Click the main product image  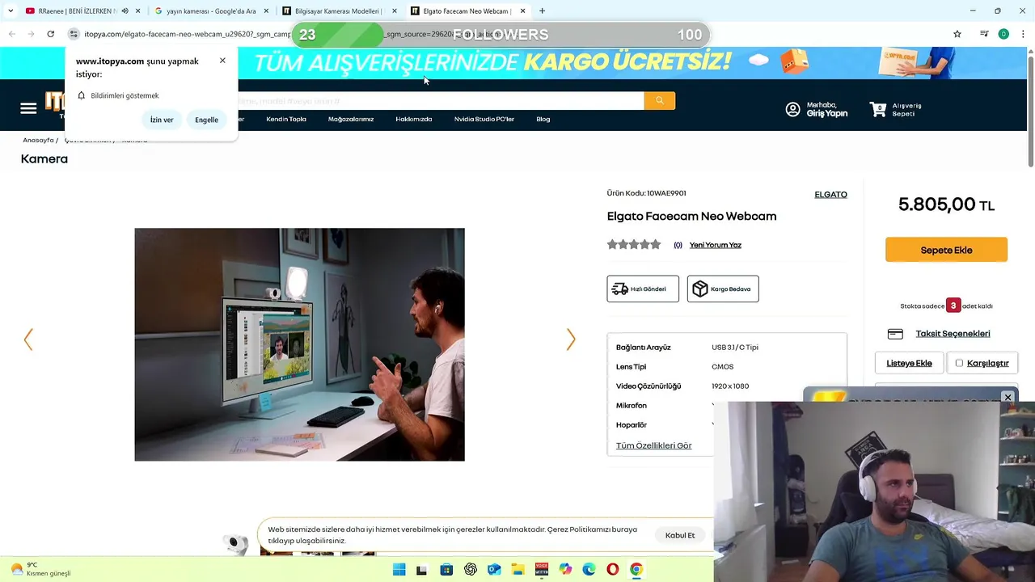(x=299, y=344)
